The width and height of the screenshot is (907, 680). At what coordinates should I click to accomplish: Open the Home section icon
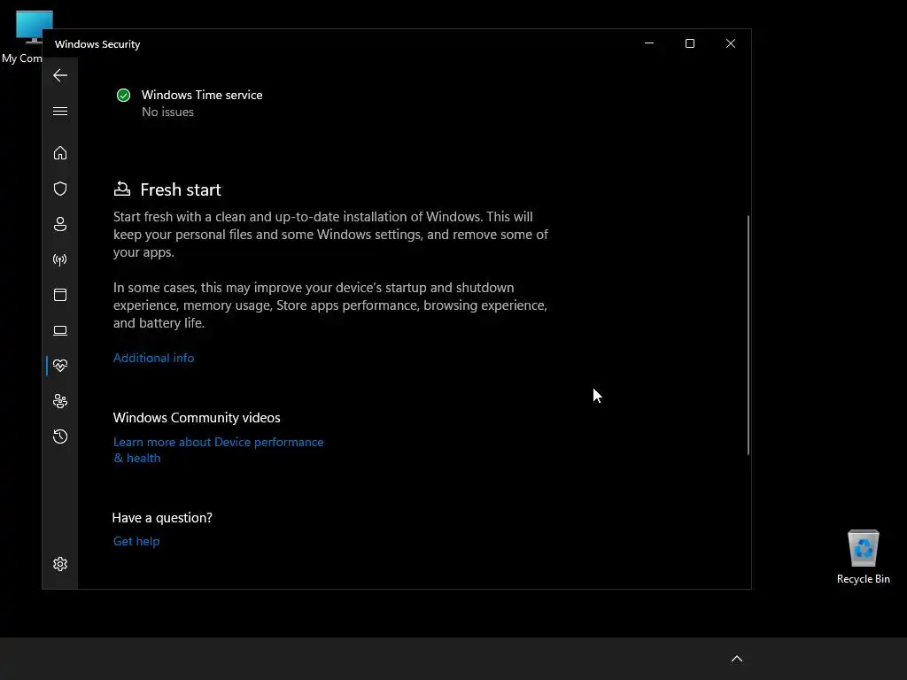(x=60, y=152)
